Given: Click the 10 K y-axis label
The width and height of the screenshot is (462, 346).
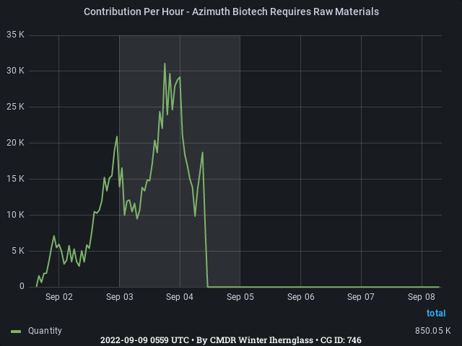Looking at the screenshot, I should point(15,215).
